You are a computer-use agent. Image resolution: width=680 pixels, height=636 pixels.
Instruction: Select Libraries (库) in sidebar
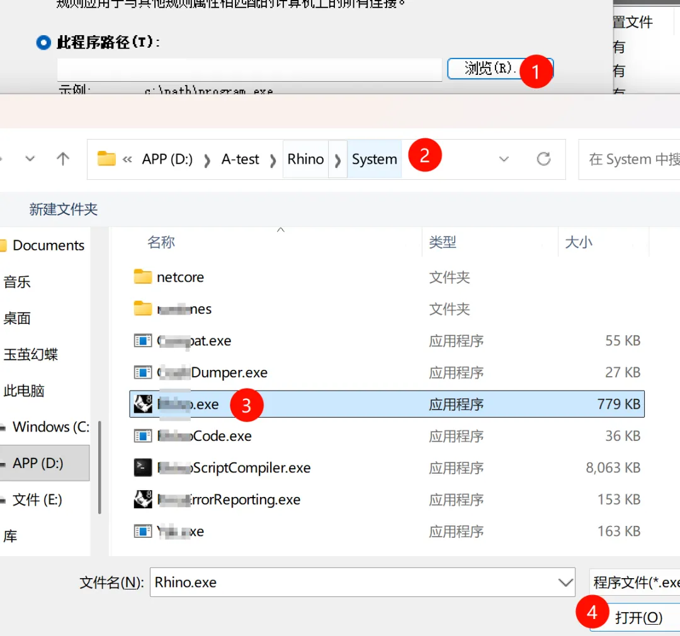point(11,536)
